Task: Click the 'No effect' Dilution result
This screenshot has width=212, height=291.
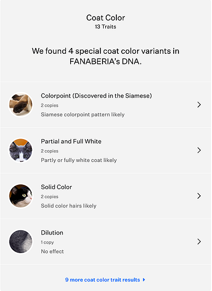Action: click(x=53, y=252)
